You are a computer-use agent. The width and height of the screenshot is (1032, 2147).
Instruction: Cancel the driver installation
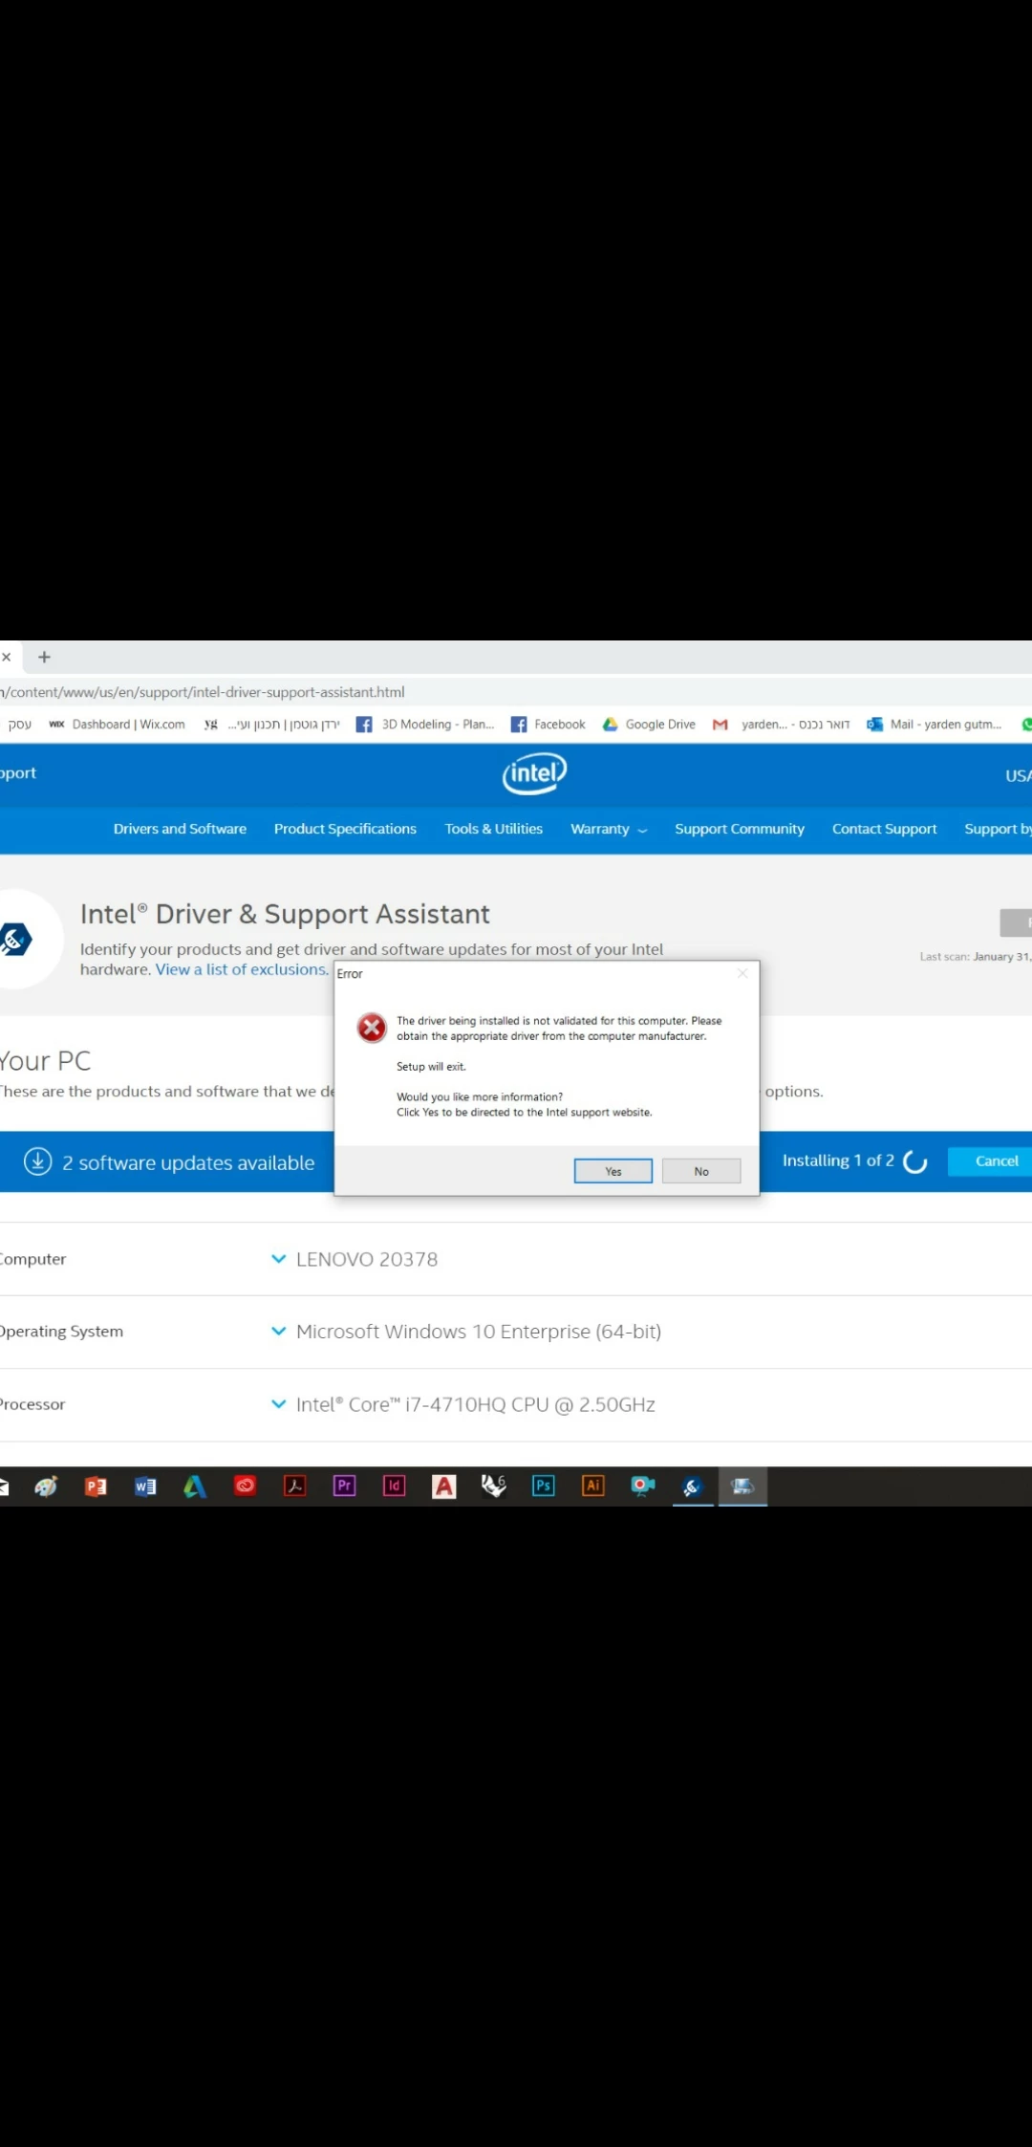pyautogui.click(x=990, y=1160)
